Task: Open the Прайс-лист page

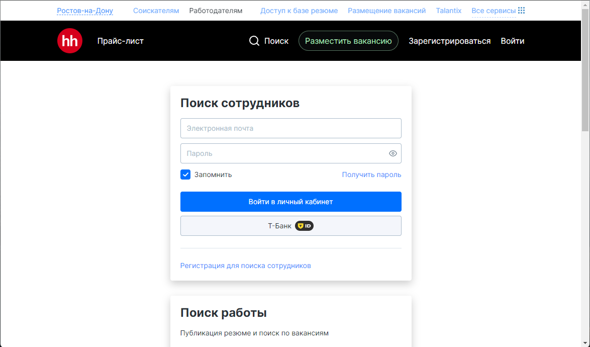Action: [121, 41]
